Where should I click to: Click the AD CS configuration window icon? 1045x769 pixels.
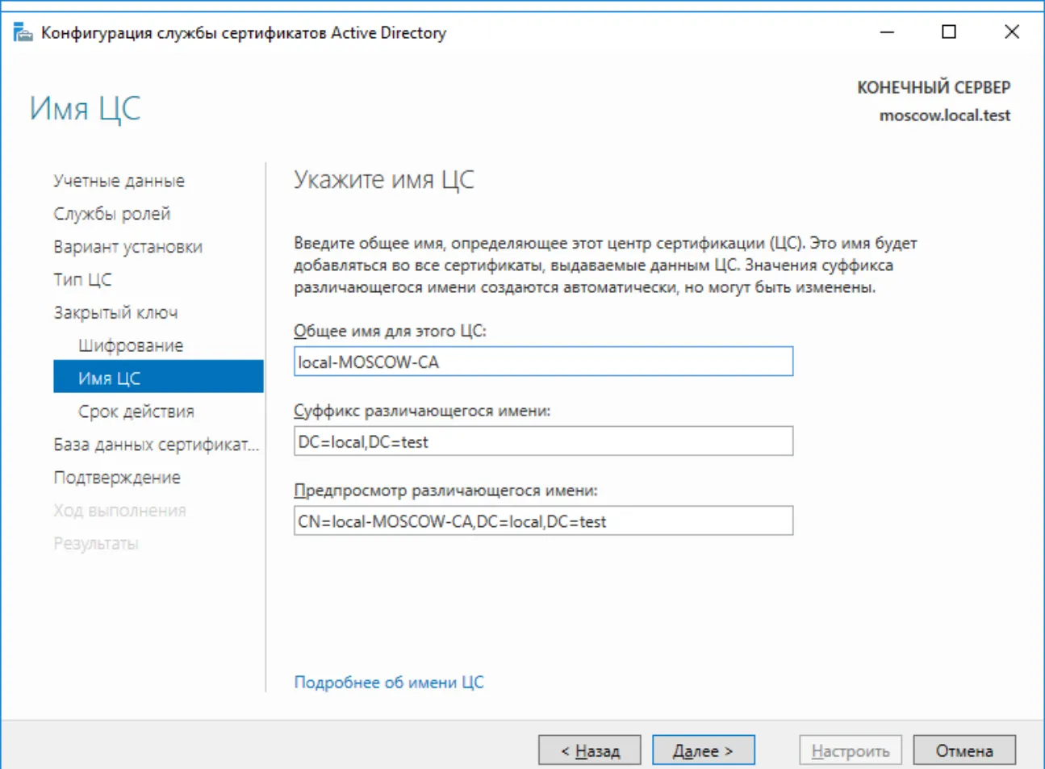(x=23, y=32)
